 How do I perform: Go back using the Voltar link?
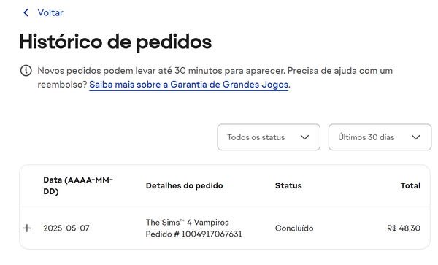pyautogui.click(x=50, y=12)
